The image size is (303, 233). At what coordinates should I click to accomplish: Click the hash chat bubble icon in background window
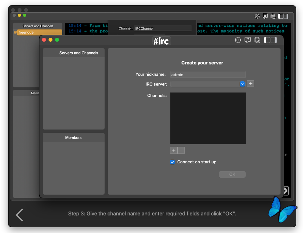click(x=265, y=16)
